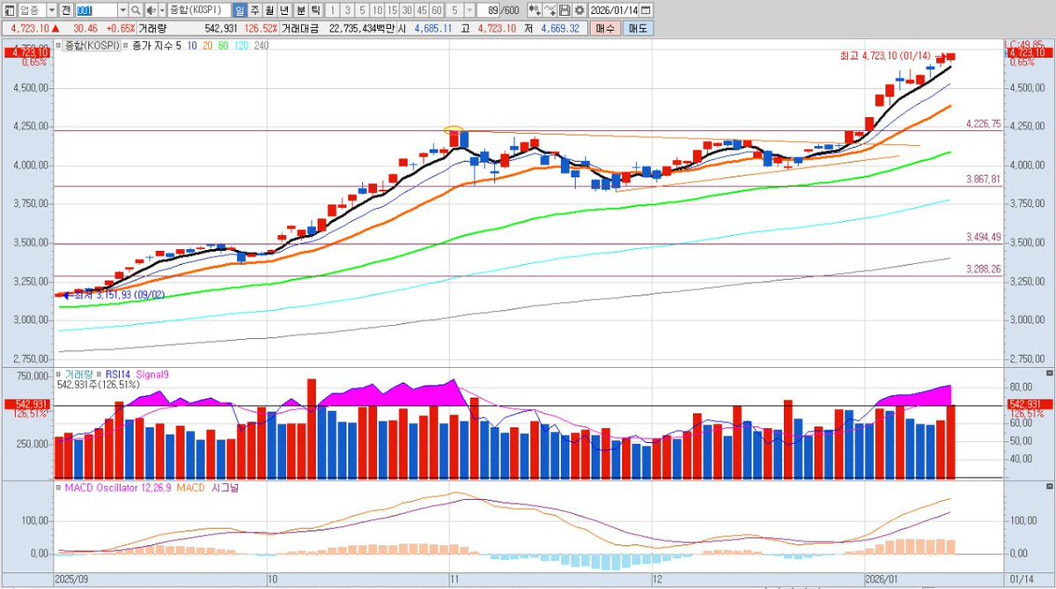The image size is (1056, 589).
Task: Click the 3,494.49 horizontal line label
Action: [x=983, y=237]
